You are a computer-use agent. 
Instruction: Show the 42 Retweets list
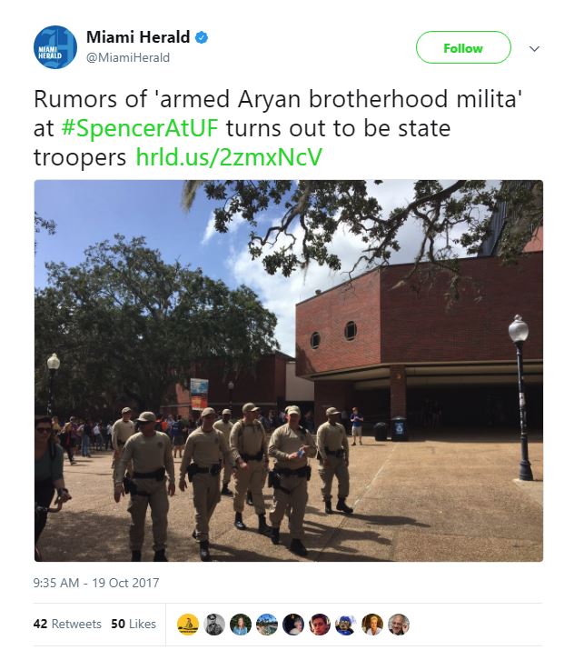coord(67,624)
